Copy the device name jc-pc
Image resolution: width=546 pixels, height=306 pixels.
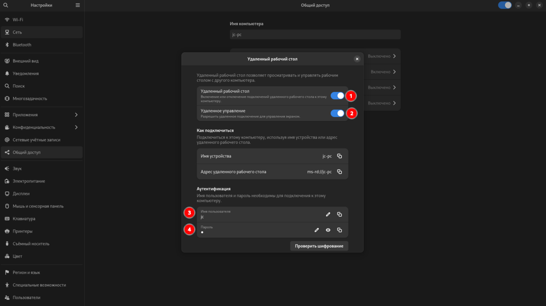(x=339, y=156)
